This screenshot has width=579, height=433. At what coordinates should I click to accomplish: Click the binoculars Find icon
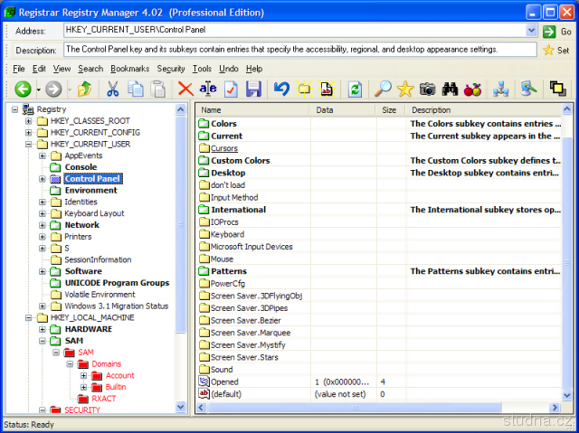450,89
